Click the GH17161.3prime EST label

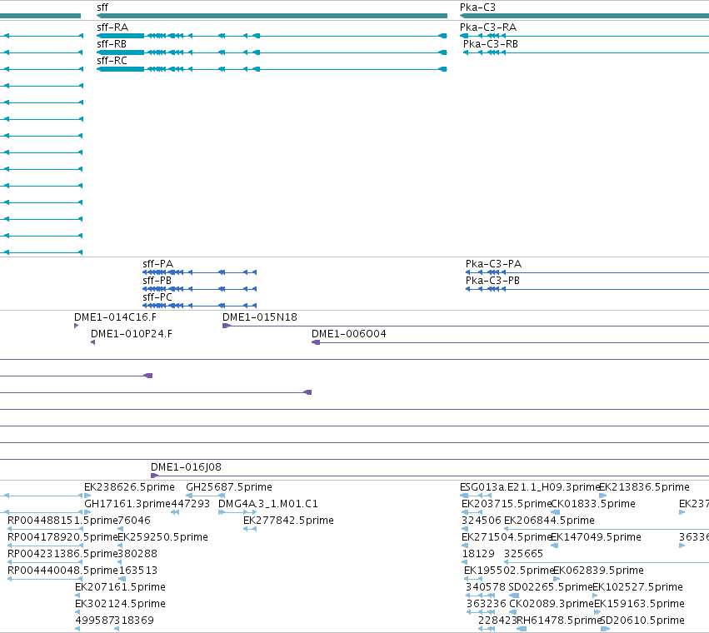point(127,504)
